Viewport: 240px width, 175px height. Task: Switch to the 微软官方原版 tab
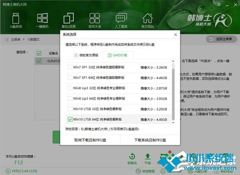(86, 55)
